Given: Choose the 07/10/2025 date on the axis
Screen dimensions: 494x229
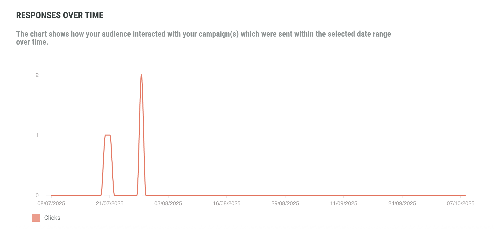Looking at the screenshot, I should coord(461,203).
